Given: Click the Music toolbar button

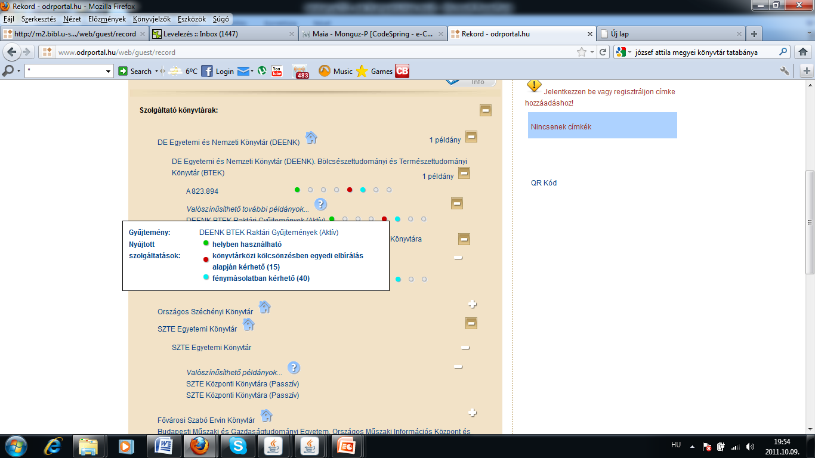Looking at the screenshot, I should tap(335, 71).
